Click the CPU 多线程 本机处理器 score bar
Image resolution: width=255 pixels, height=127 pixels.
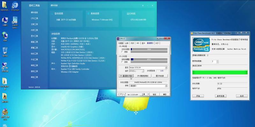[149, 59]
